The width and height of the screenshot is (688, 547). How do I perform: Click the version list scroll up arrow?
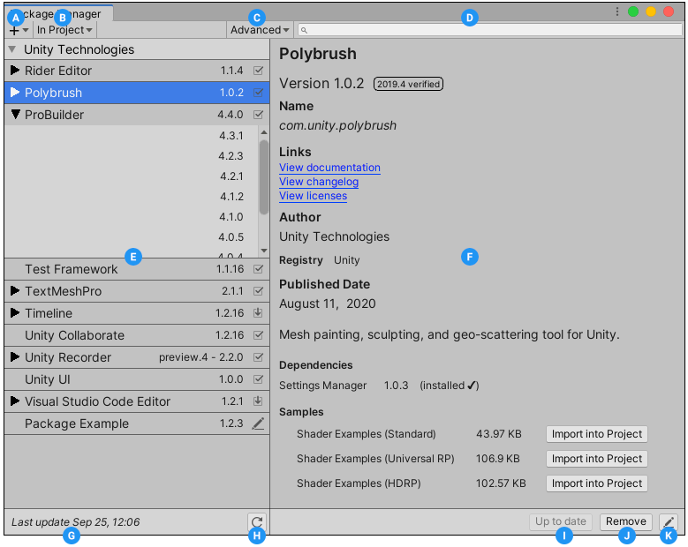coord(264,132)
